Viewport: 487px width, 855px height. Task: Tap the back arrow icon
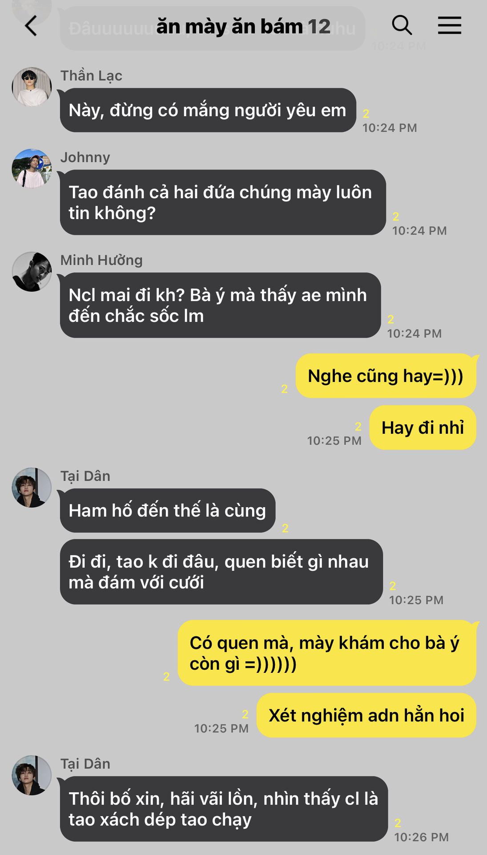(31, 26)
